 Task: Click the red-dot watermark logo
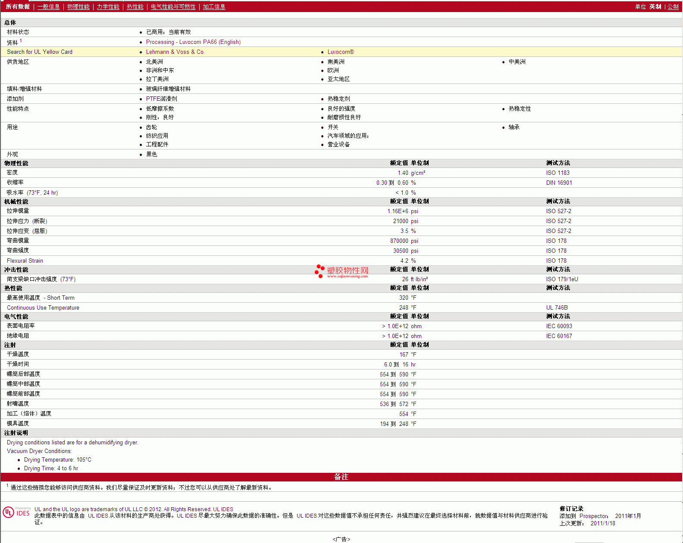point(320,271)
